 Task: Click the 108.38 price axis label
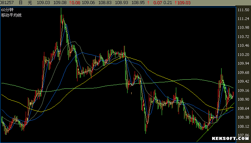click(243, 117)
